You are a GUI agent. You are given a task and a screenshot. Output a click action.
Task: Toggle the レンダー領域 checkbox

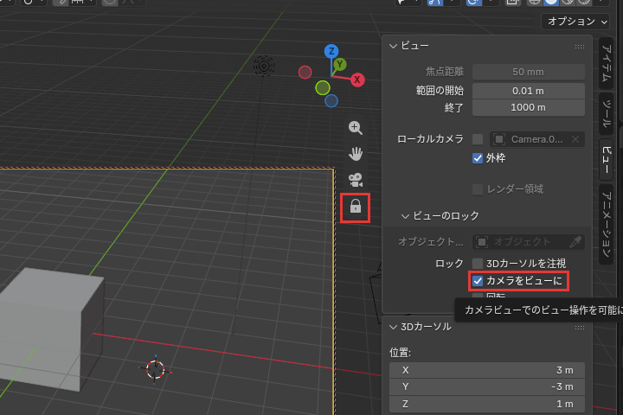478,189
